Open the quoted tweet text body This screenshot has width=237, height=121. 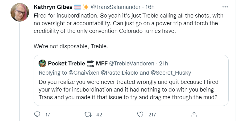coord(129,90)
